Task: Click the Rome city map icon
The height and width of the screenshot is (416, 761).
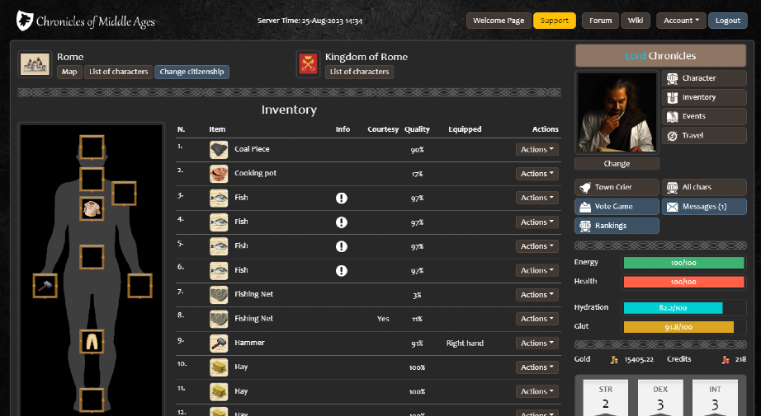Action: pos(35,64)
